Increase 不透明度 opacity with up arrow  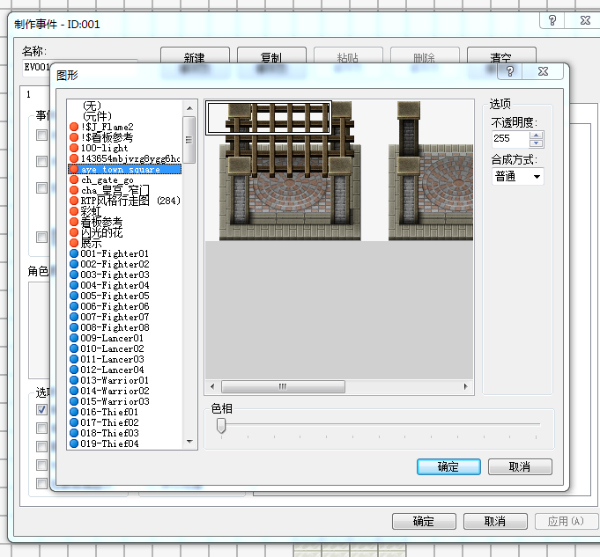pos(536,136)
